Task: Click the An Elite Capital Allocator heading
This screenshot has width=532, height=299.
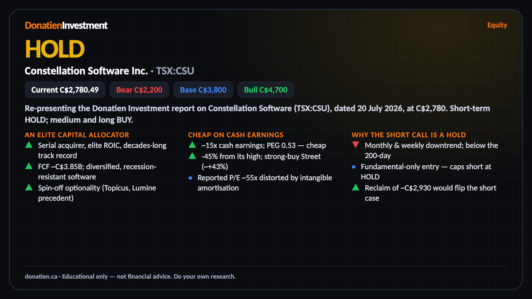Action: (77, 135)
